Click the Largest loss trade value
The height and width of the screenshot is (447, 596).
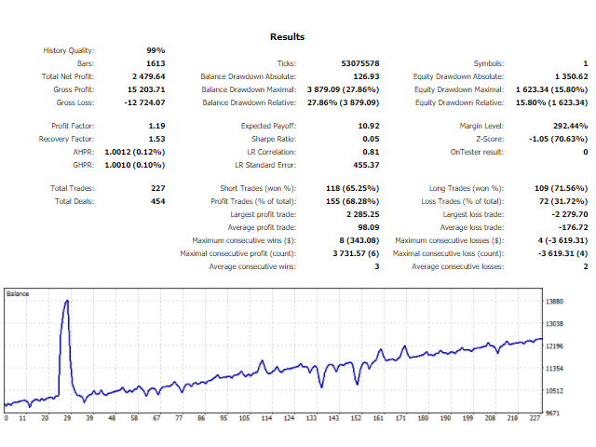[x=568, y=214]
